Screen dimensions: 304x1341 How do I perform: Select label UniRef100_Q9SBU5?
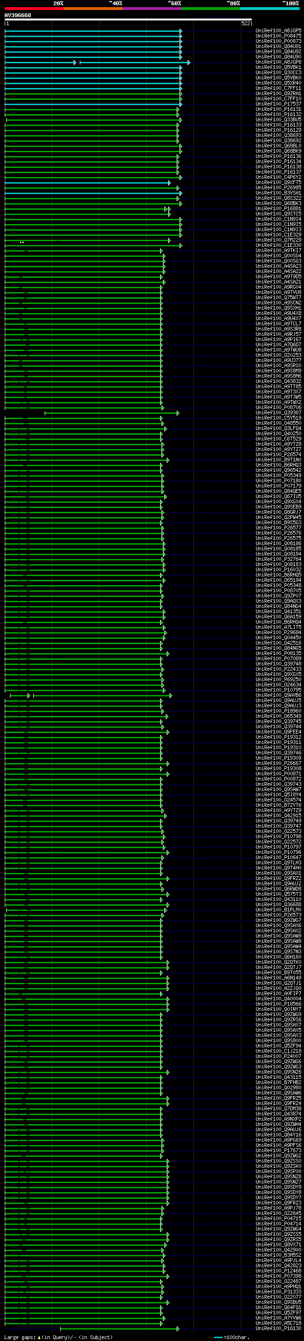(278, 1302)
